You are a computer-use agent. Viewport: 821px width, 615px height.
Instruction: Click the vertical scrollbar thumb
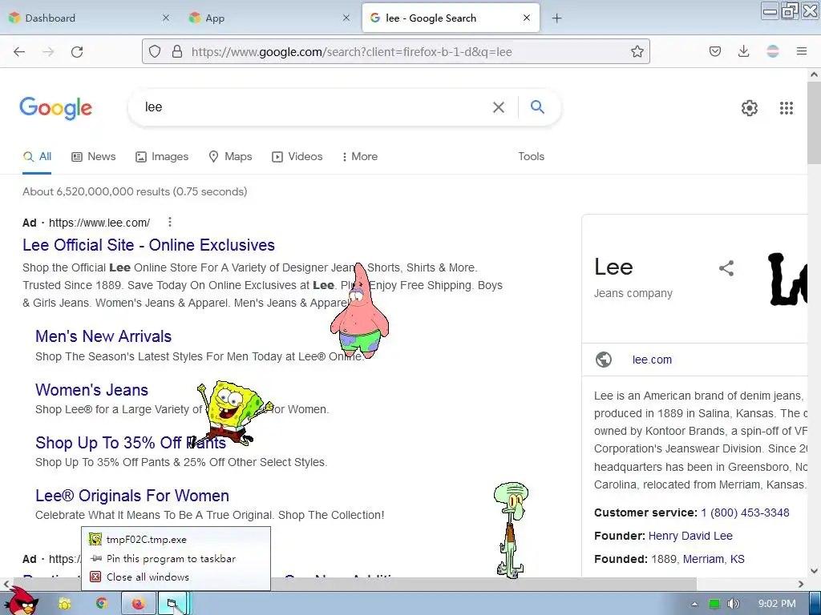814,123
